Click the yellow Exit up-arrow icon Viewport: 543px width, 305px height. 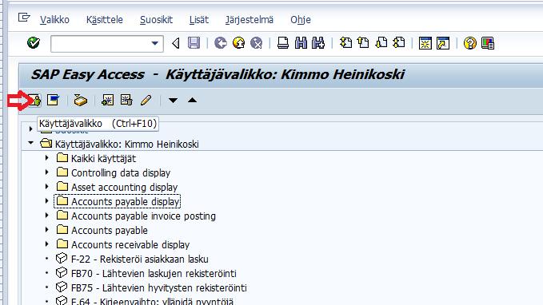tap(238, 43)
